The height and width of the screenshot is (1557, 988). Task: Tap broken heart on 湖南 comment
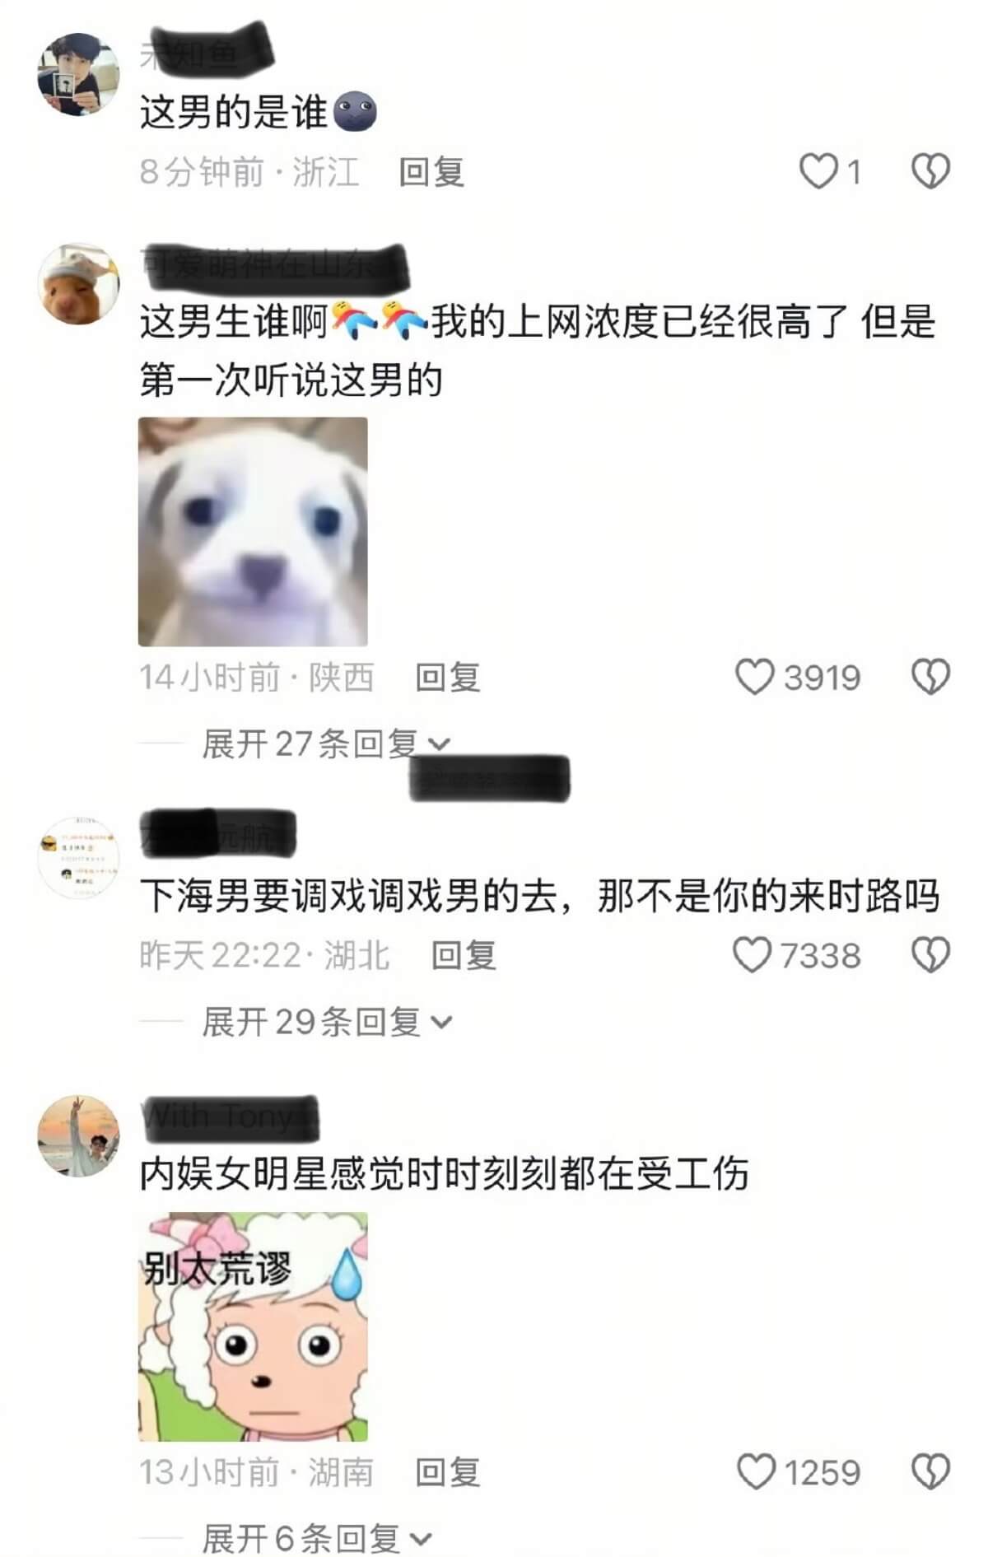[x=931, y=1472]
